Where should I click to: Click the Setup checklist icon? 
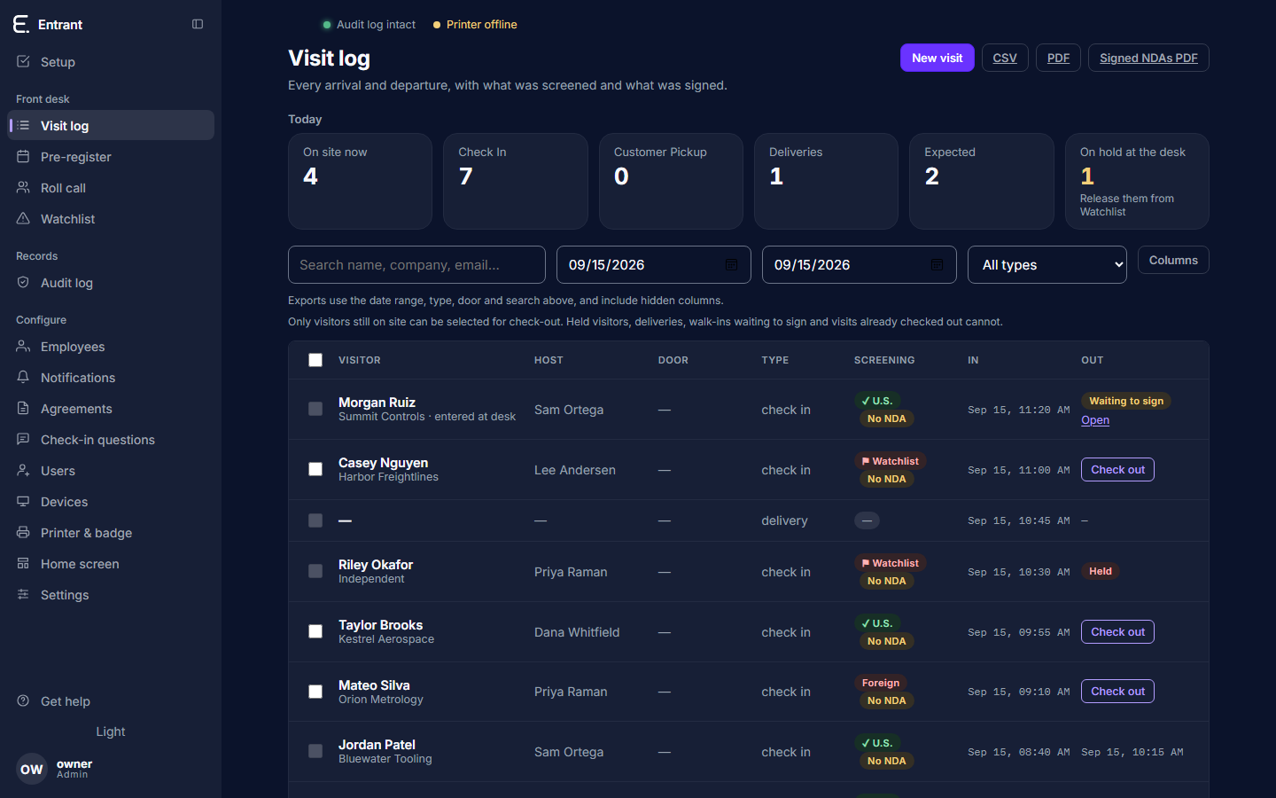tap(23, 61)
